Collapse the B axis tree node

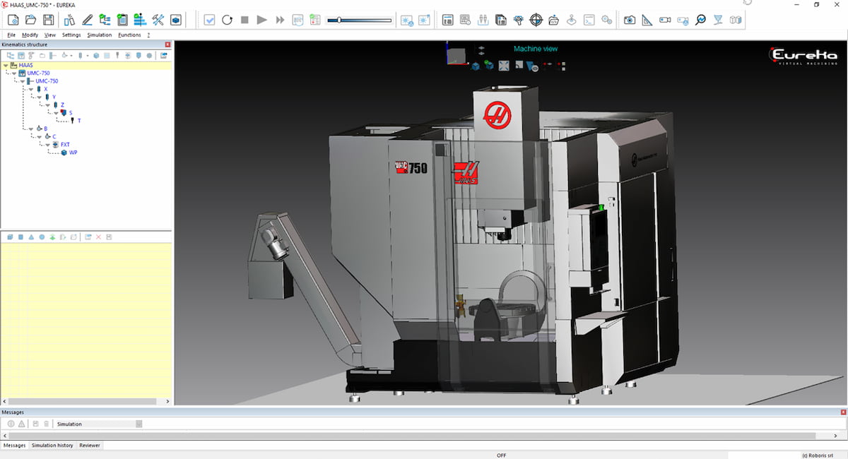point(30,129)
